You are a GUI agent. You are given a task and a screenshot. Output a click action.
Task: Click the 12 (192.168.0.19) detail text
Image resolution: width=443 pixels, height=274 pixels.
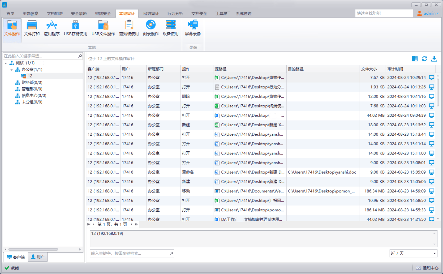(x=107, y=234)
